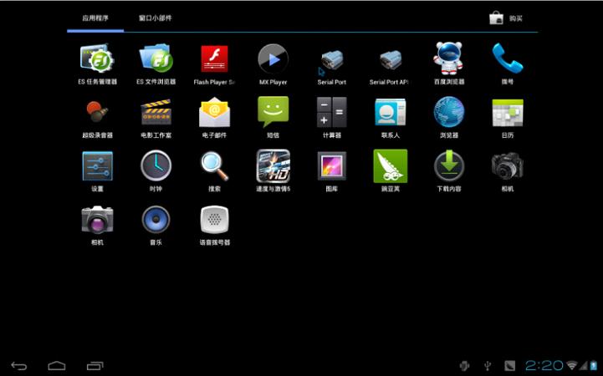Image resolution: width=603 pixels, height=376 pixels.
Task: Click the Android debugging notification icon
Action: pos(464,366)
